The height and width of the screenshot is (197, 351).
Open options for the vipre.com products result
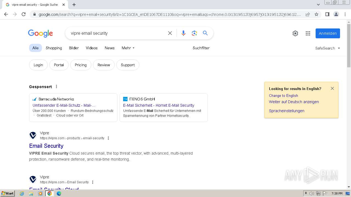(108, 138)
